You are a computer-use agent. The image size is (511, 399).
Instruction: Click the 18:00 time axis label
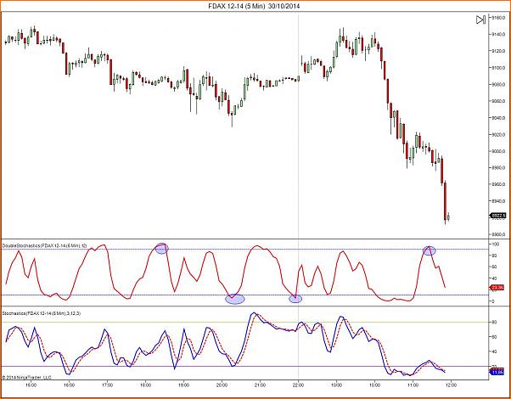click(x=145, y=385)
